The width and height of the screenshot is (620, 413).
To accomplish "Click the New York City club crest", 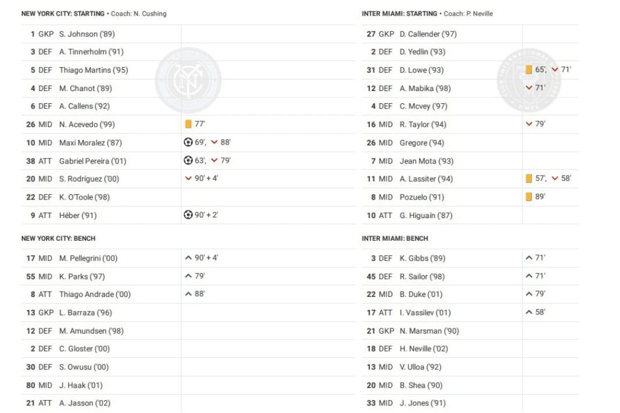I will [x=188, y=80].
